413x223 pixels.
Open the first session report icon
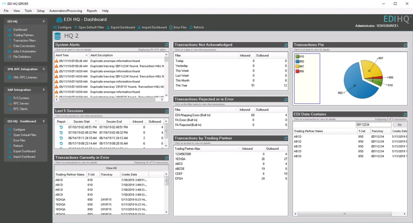61,127
